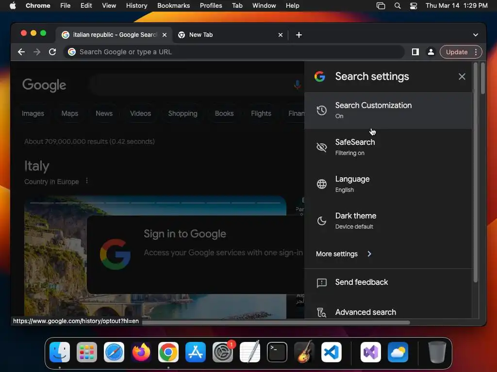Open Terminal from the dock
Image resolution: width=497 pixels, height=372 pixels.
pyautogui.click(x=277, y=352)
